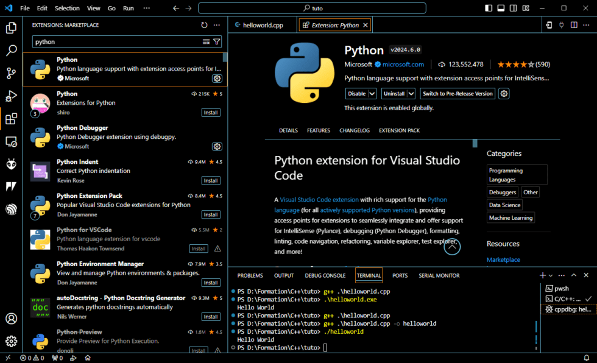Image resolution: width=597 pixels, height=363 pixels.
Task: Open the Manage gear in activity bar
Action: point(11,341)
